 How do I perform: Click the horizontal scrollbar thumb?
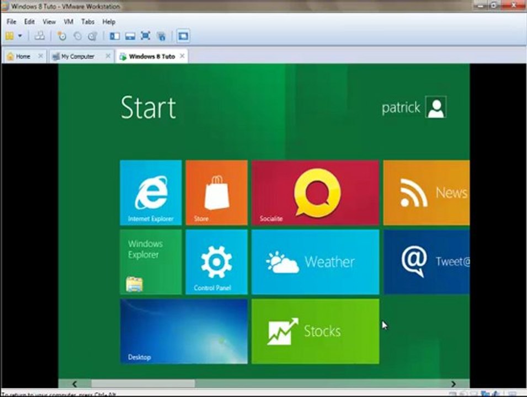pos(143,384)
